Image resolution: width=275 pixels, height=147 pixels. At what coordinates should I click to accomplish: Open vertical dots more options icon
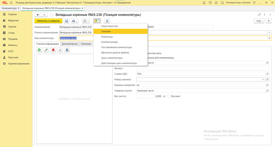[265, 15]
